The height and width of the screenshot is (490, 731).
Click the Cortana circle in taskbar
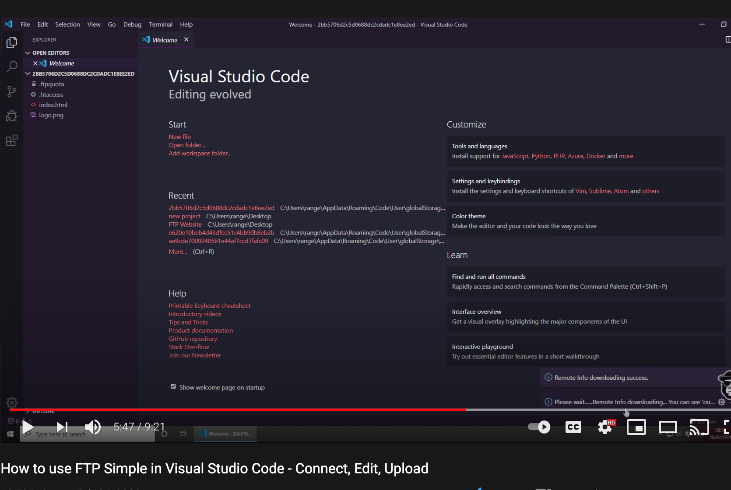[x=165, y=434]
